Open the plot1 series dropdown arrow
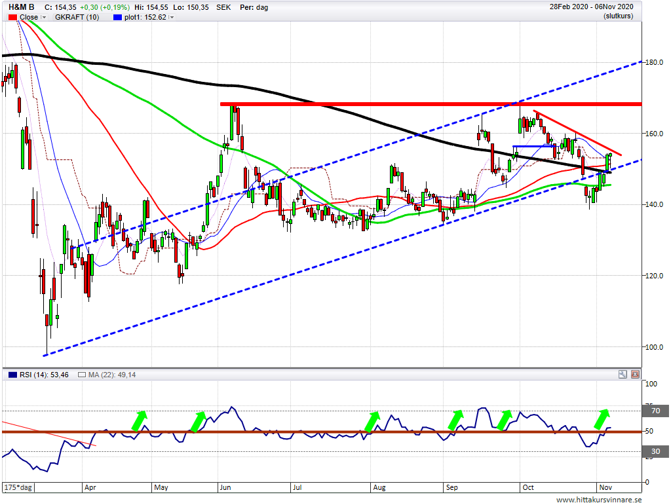This screenshot has height=503, width=671. pyautogui.click(x=172, y=17)
